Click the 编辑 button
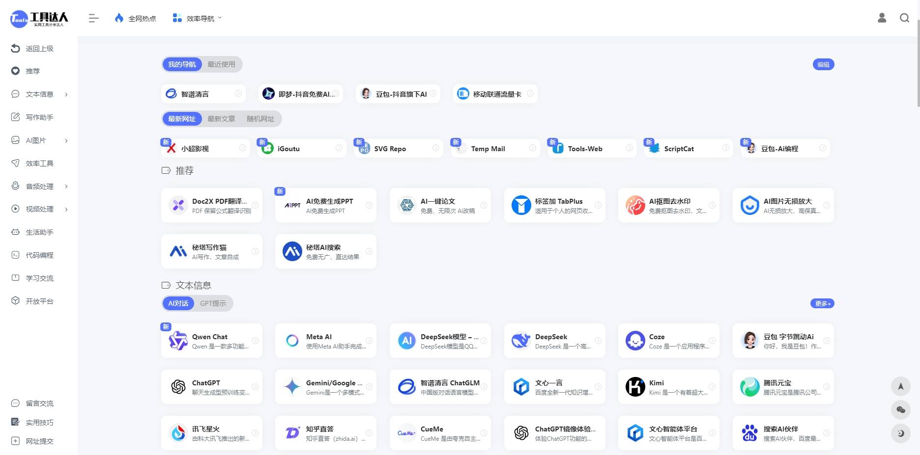Screen dimensions: 920x455 (823, 64)
